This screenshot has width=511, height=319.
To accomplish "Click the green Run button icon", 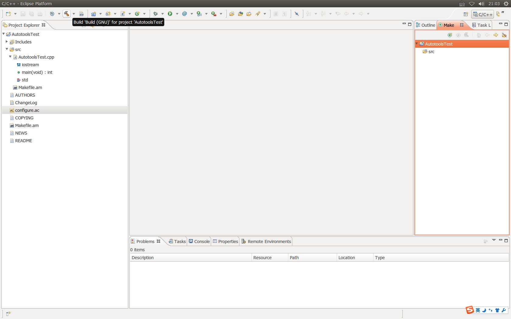I will point(170,14).
